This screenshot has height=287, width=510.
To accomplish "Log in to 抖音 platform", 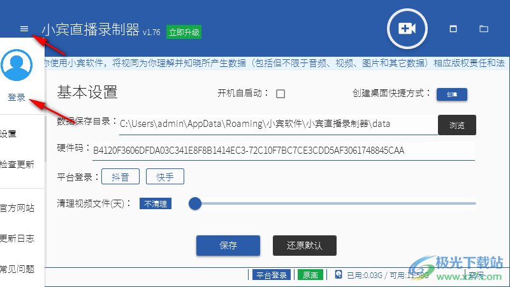I will (x=120, y=177).
